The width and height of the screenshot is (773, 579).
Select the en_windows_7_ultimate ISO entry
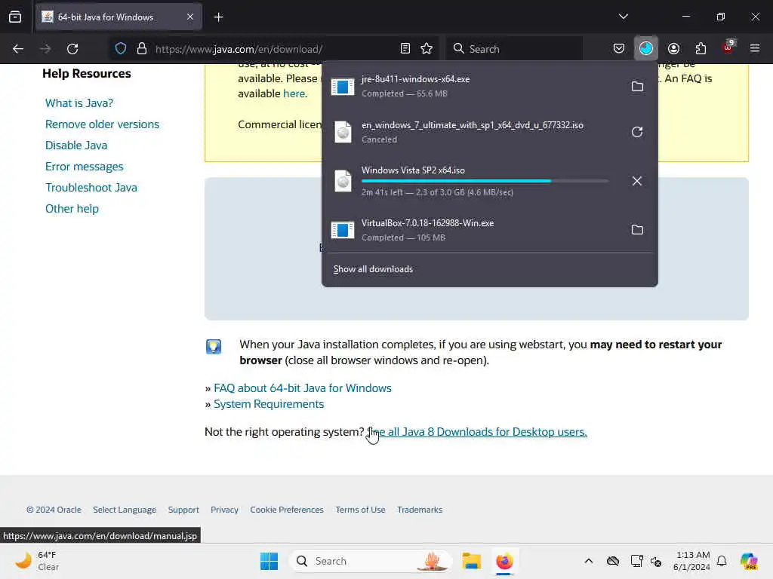pyautogui.click(x=473, y=132)
